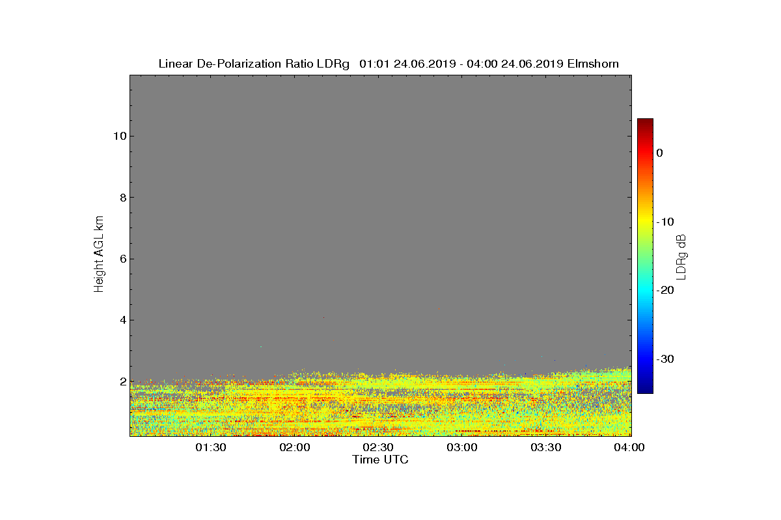Click the height tick label 10
Viewport: 781px width, 520px height.
(118, 136)
